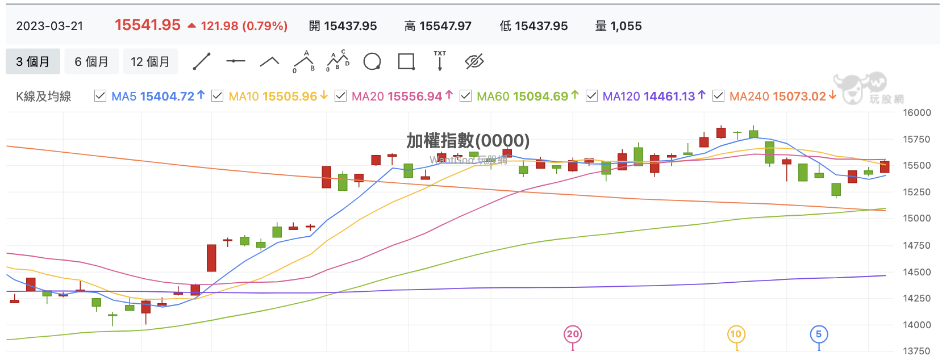The image size is (942, 360).
Task: Switch chart range to 6 個月
Action: point(91,61)
